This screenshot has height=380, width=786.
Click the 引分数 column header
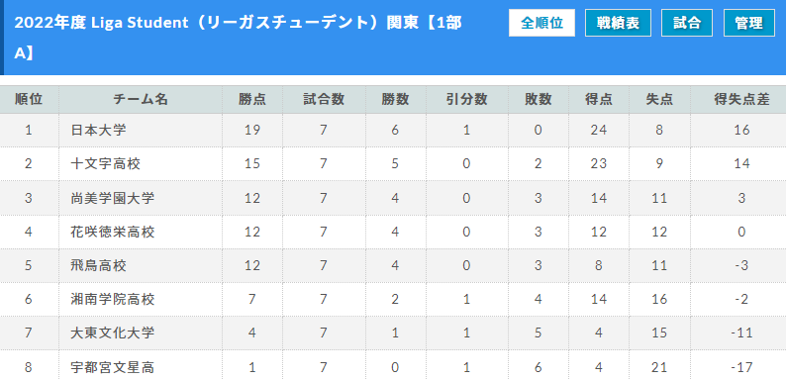tap(466, 99)
